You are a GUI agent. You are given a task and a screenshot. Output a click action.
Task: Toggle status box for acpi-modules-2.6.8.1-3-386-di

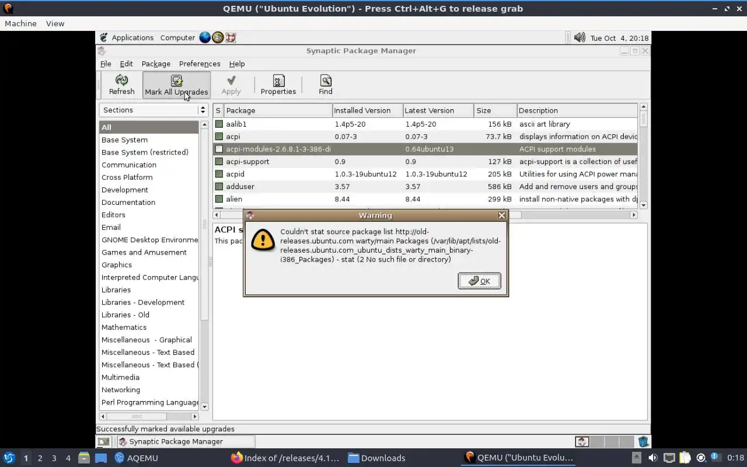[x=219, y=149]
